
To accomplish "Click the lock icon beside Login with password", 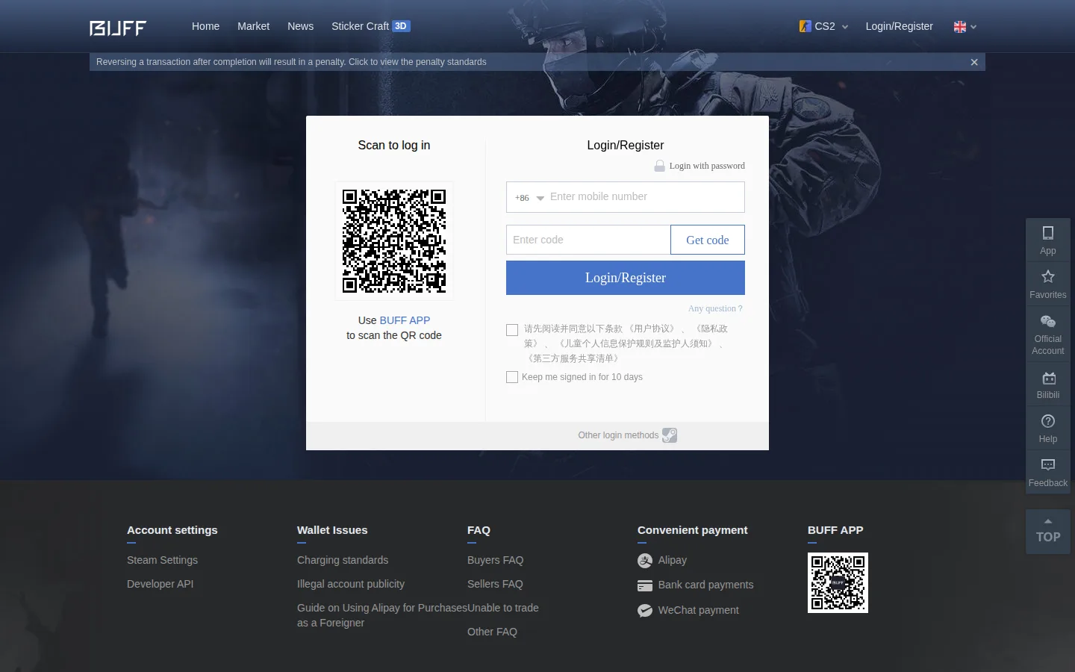I will tap(660, 166).
